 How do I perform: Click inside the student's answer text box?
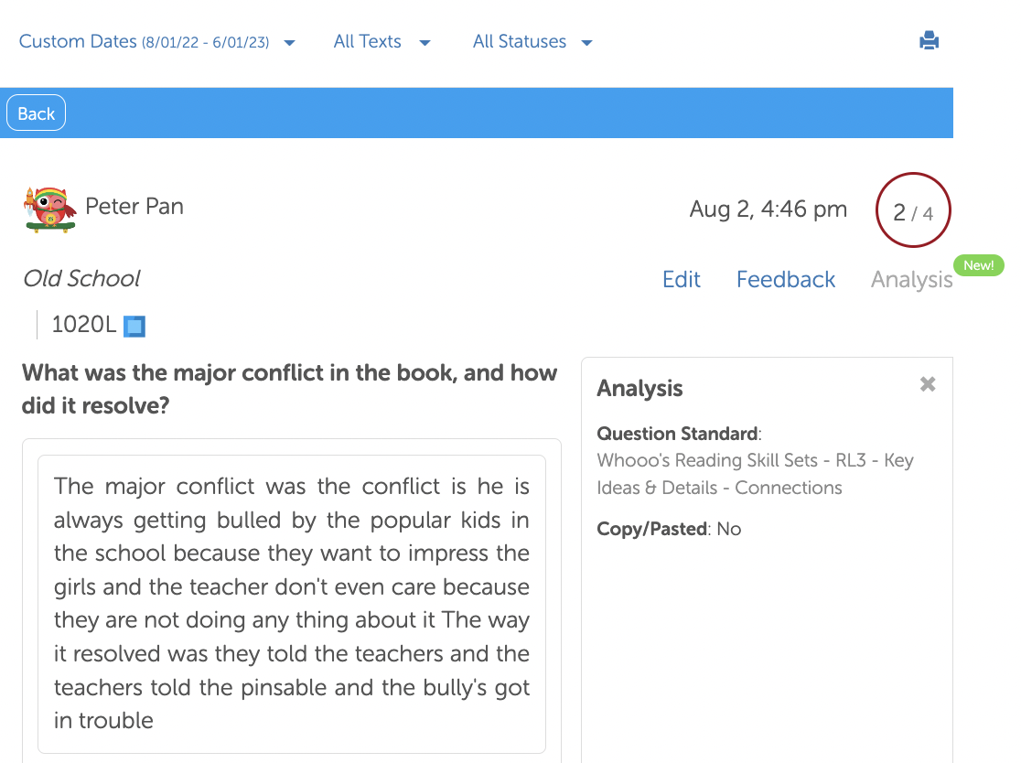click(292, 603)
